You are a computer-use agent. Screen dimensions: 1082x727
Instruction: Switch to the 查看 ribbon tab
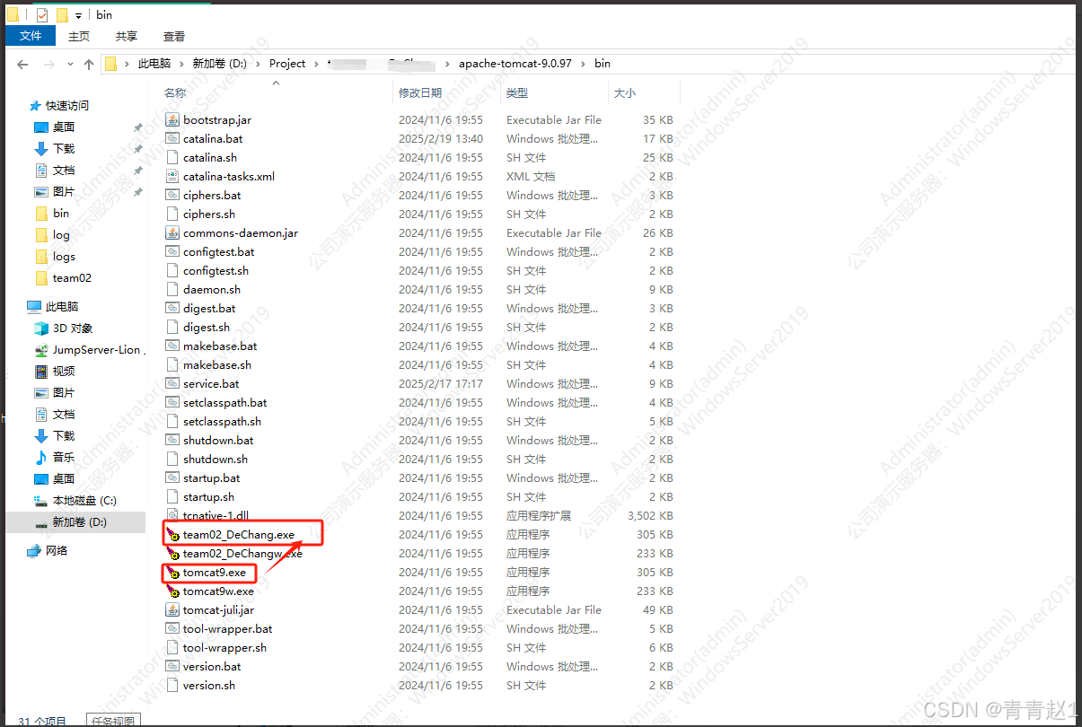pos(174,36)
